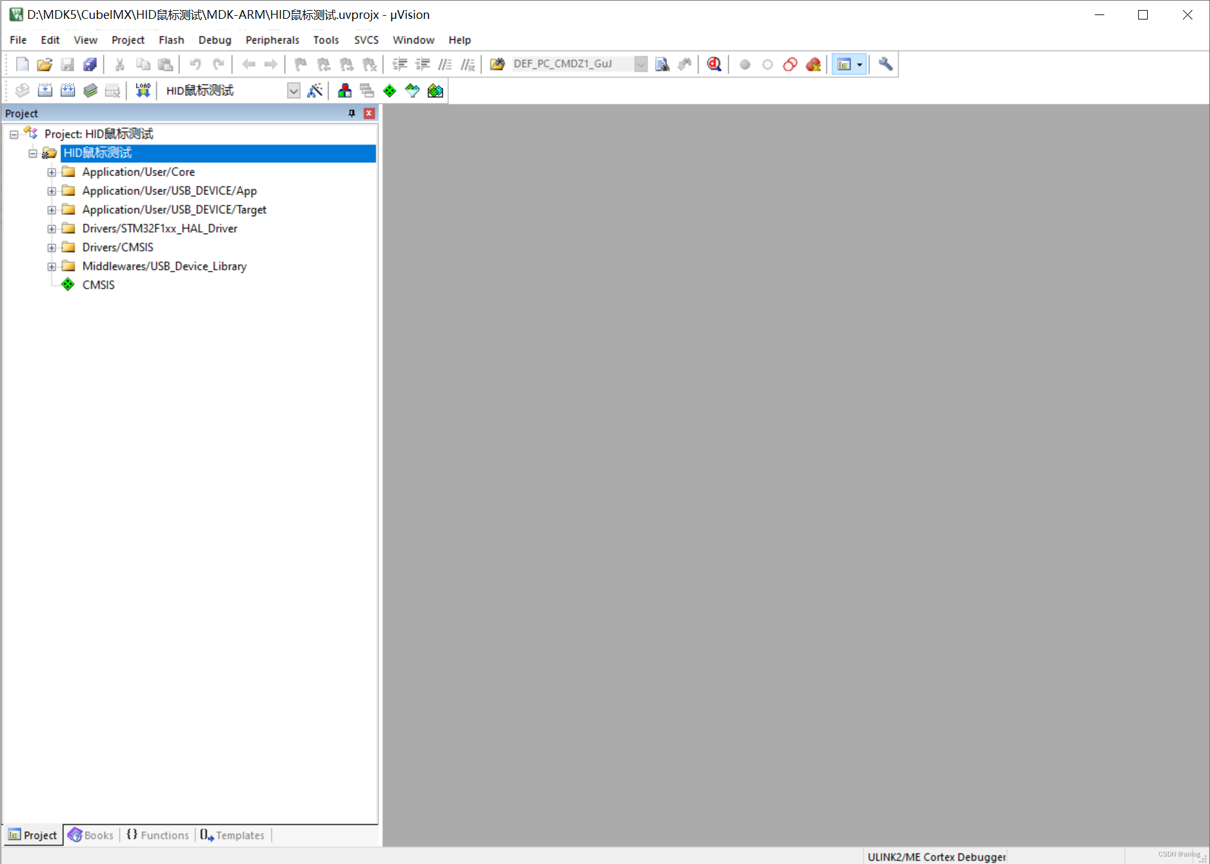Click the Save icon

coord(67,64)
